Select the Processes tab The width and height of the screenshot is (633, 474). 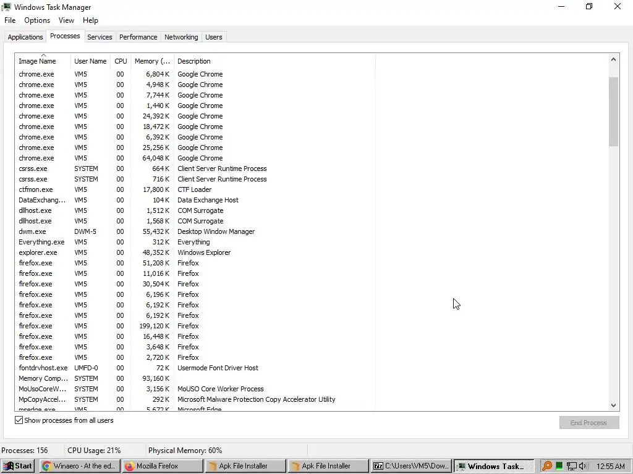tap(65, 36)
